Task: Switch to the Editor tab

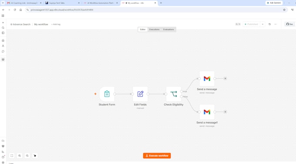Action: click(143, 30)
